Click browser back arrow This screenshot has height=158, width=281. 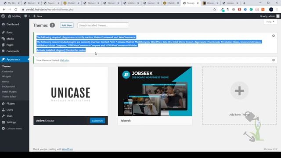[4, 10]
